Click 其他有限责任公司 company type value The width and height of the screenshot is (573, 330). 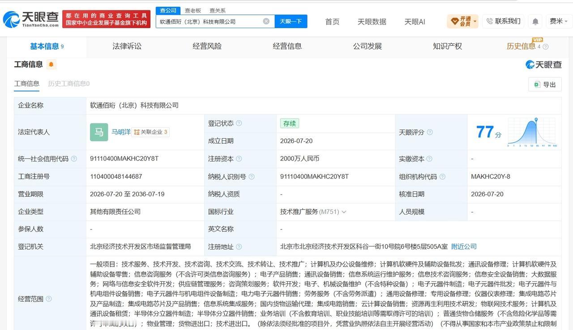coord(115,212)
